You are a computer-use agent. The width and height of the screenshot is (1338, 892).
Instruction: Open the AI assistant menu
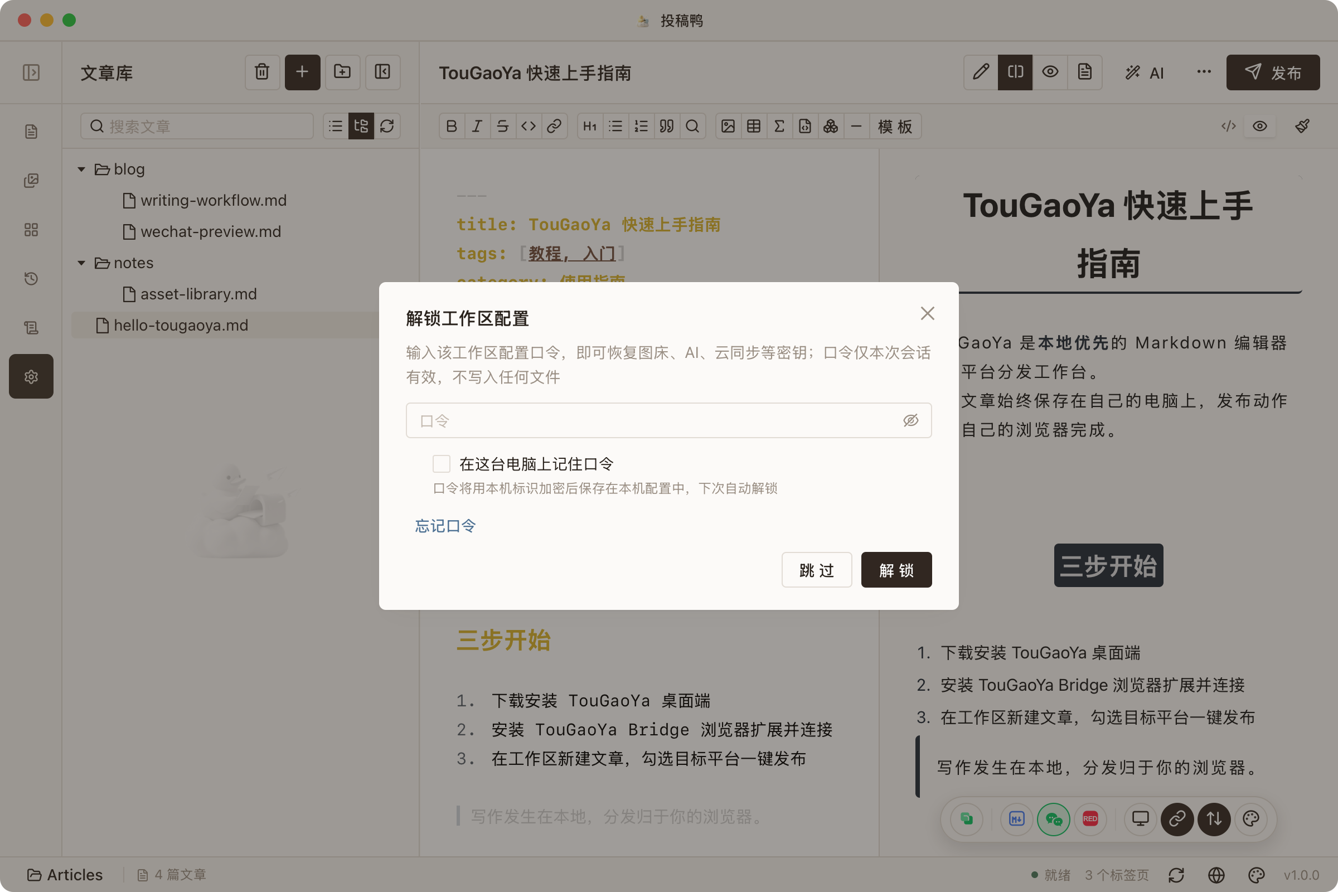(1145, 73)
